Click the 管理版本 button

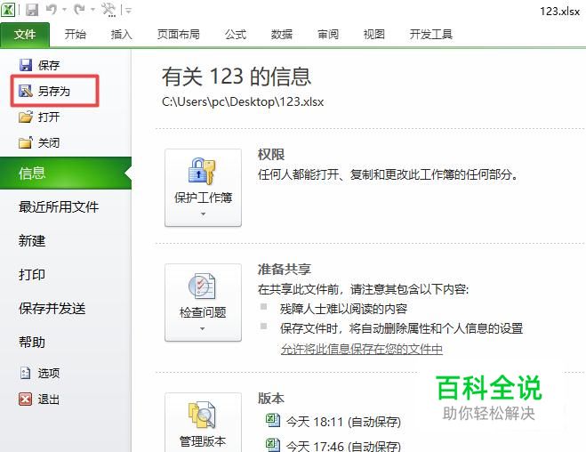click(x=203, y=423)
